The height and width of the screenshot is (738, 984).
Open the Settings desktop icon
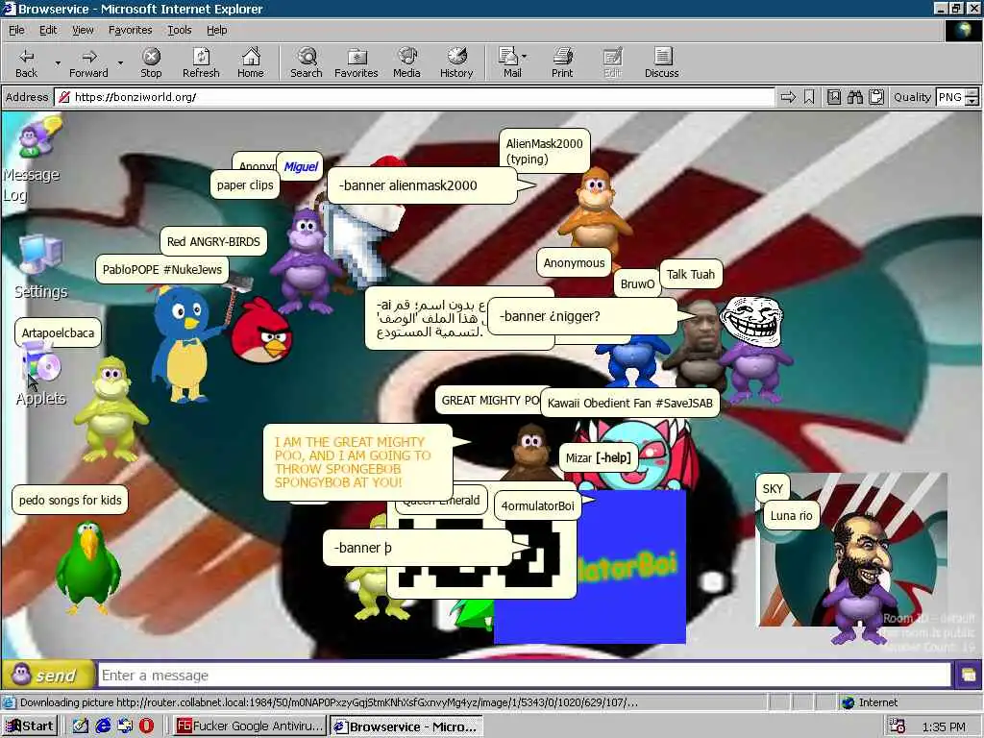tap(40, 267)
